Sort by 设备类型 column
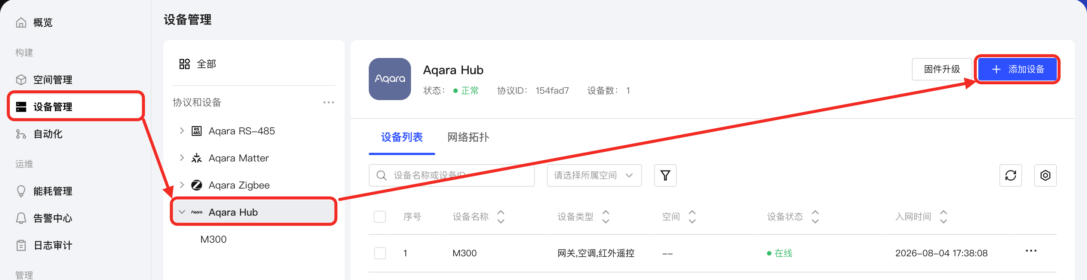1087x280 pixels. tap(605, 217)
